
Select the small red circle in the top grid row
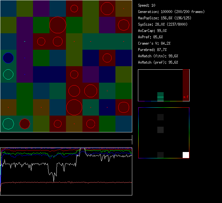tap(74, 9)
